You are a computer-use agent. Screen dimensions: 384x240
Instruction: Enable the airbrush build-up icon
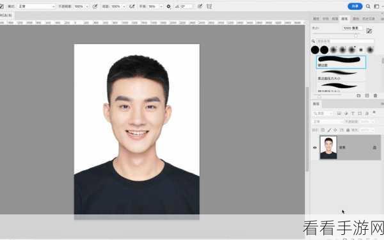point(132,6)
